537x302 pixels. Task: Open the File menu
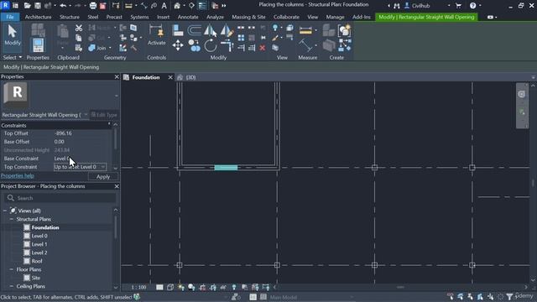point(10,17)
